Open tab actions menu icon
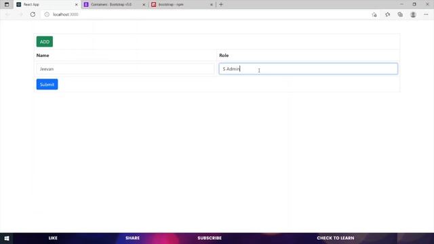 (x=7, y=5)
